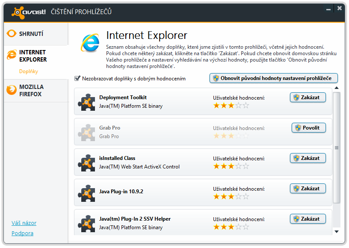Click scrollbar up arrow

click(337, 88)
